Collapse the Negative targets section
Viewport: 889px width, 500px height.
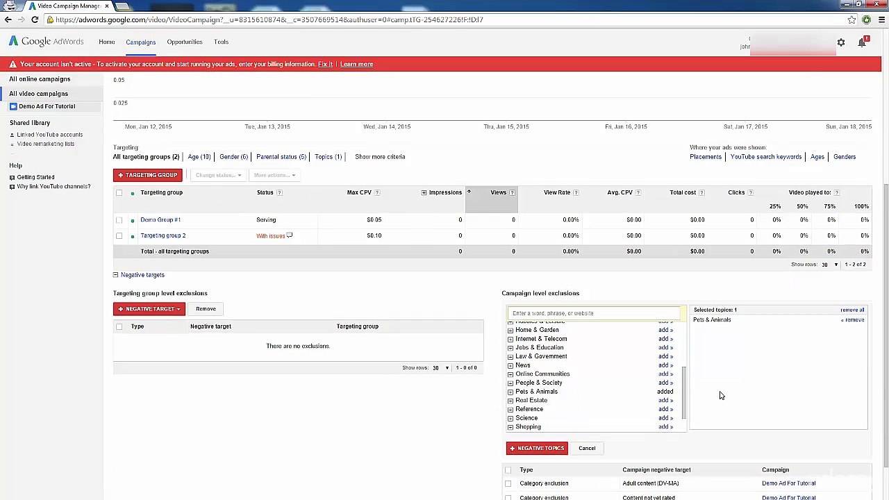(x=115, y=275)
